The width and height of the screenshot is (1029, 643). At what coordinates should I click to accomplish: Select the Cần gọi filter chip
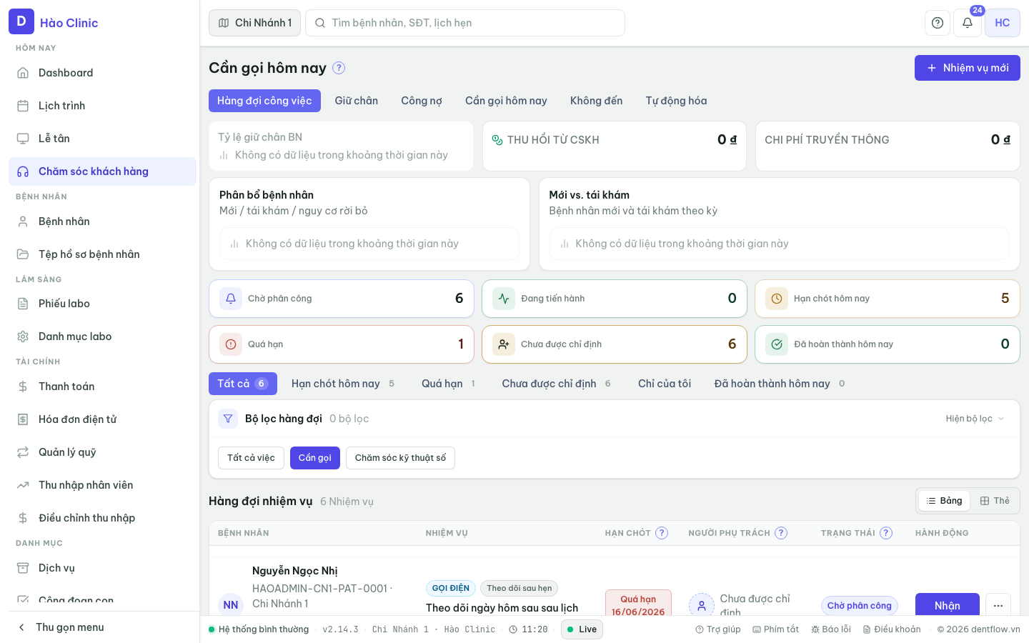[x=315, y=458]
